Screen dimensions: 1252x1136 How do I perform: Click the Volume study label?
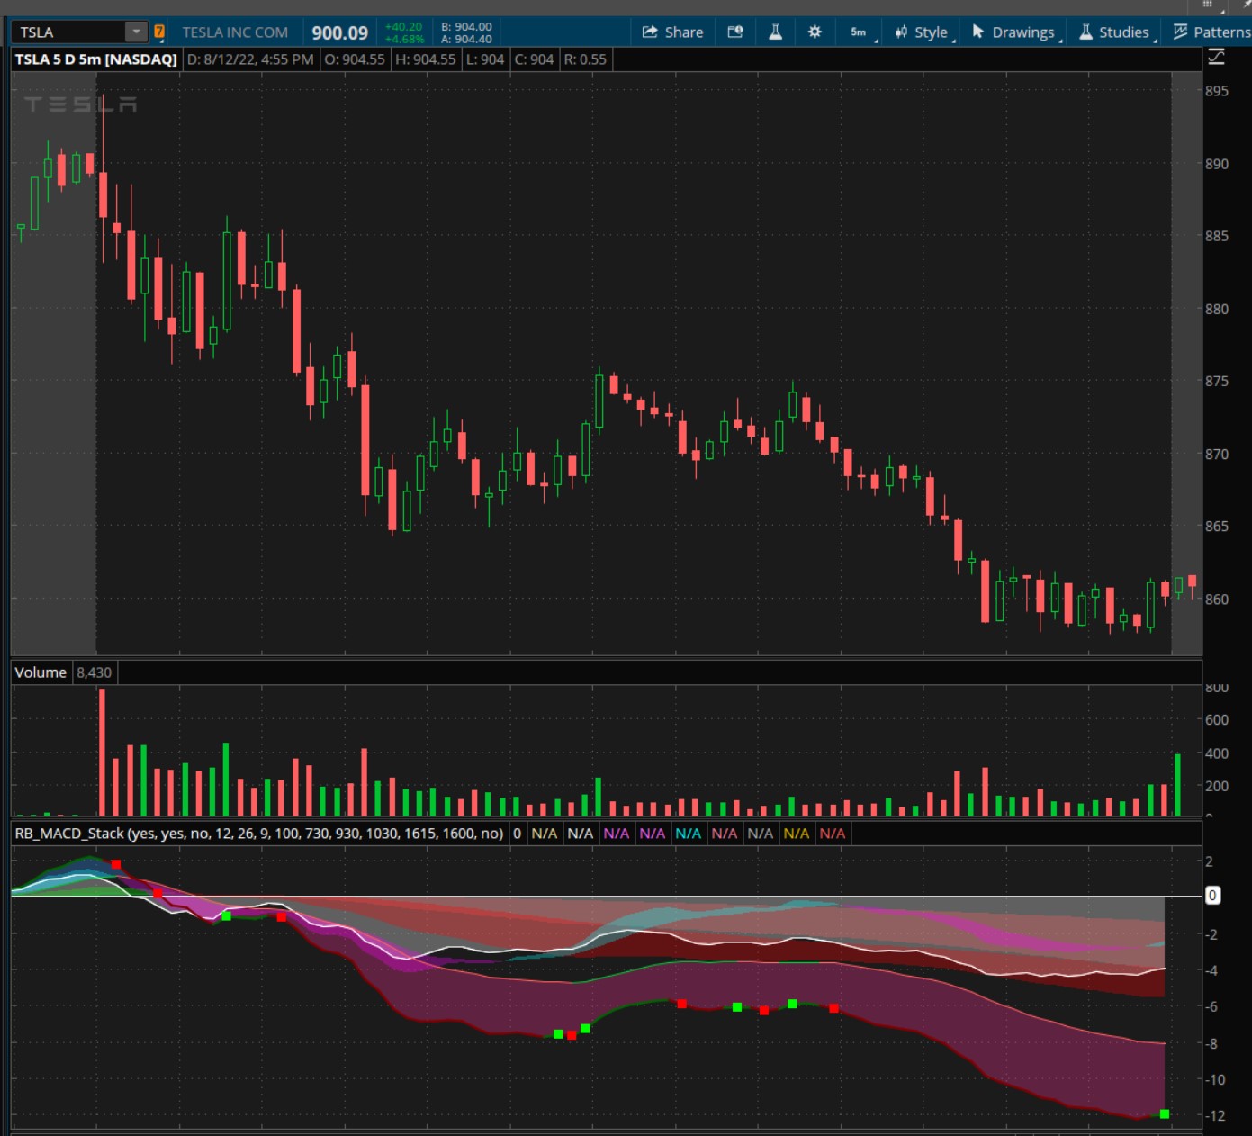[41, 672]
